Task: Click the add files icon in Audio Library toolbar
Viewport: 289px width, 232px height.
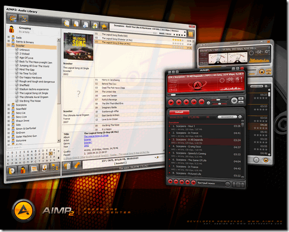Action: (x=13, y=19)
